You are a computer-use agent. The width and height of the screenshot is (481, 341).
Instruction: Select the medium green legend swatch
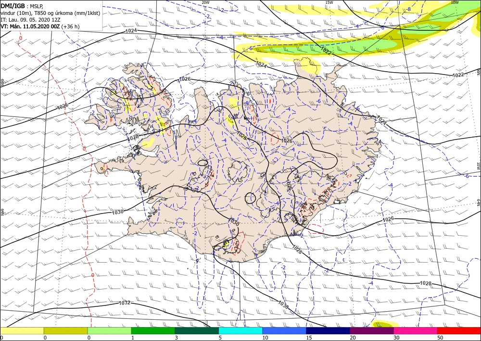point(153,330)
